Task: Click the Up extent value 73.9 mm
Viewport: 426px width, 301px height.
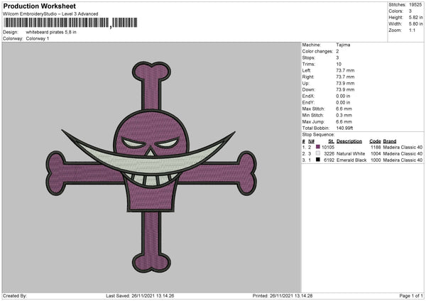Action: [x=345, y=83]
